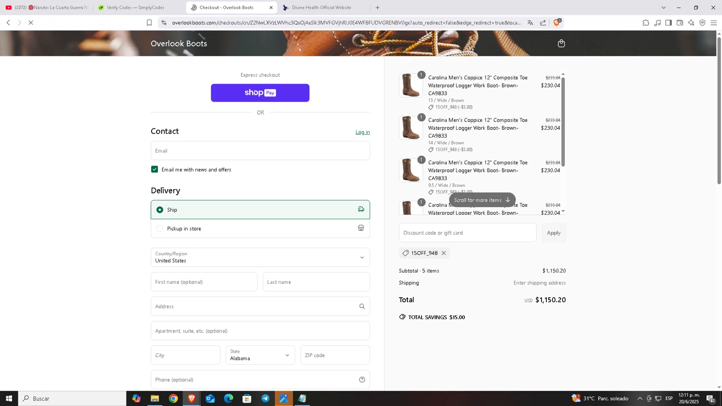Click the size 13 Wide boot thumbnail
This screenshot has width=722, height=406.
click(x=411, y=86)
